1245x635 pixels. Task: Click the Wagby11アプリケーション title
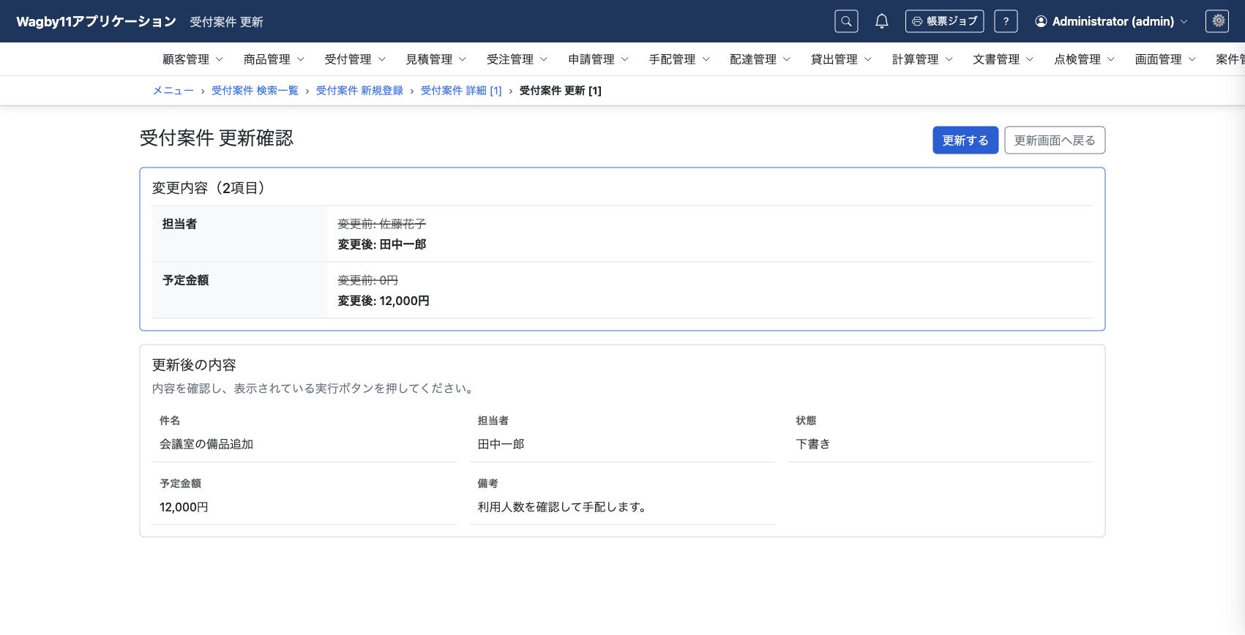click(97, 21)
